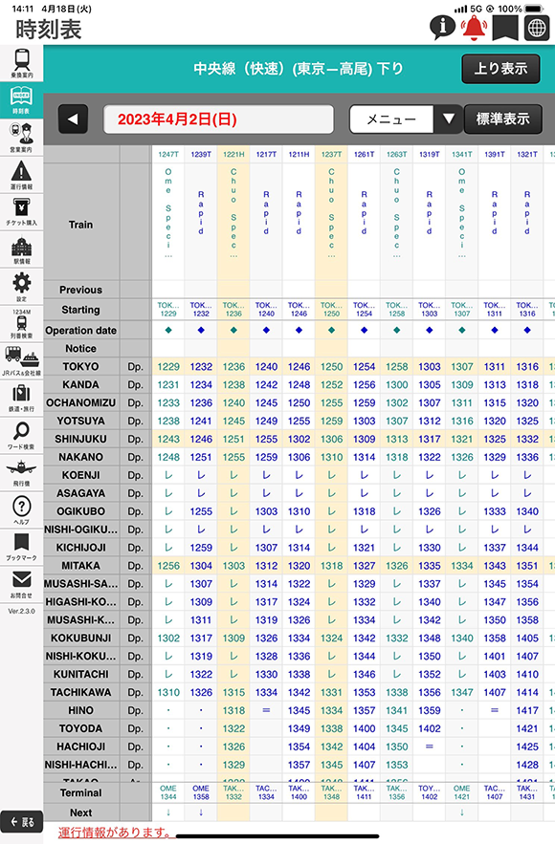Click the TOKYO station row label
Viewport: 555px width, 844px height.
(80, 366)
